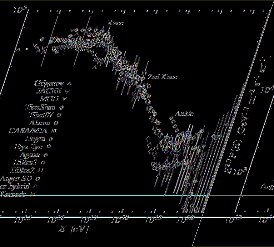Select the Tibet07 legend marker

[x=59, y=115]
